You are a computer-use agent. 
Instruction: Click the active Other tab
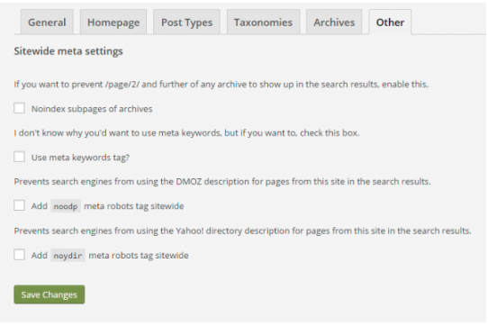tap(390, 23)
